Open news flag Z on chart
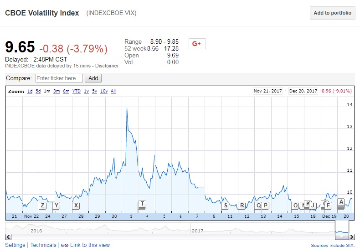 click(x=42, y=206)
